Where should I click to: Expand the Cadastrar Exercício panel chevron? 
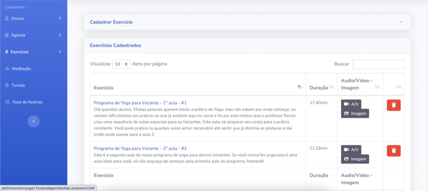pos(401,22)
